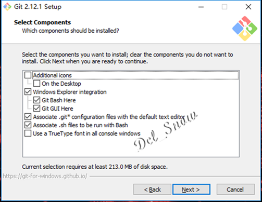
Task: Select the Additional icons tree label
Action: click(52, 75)
